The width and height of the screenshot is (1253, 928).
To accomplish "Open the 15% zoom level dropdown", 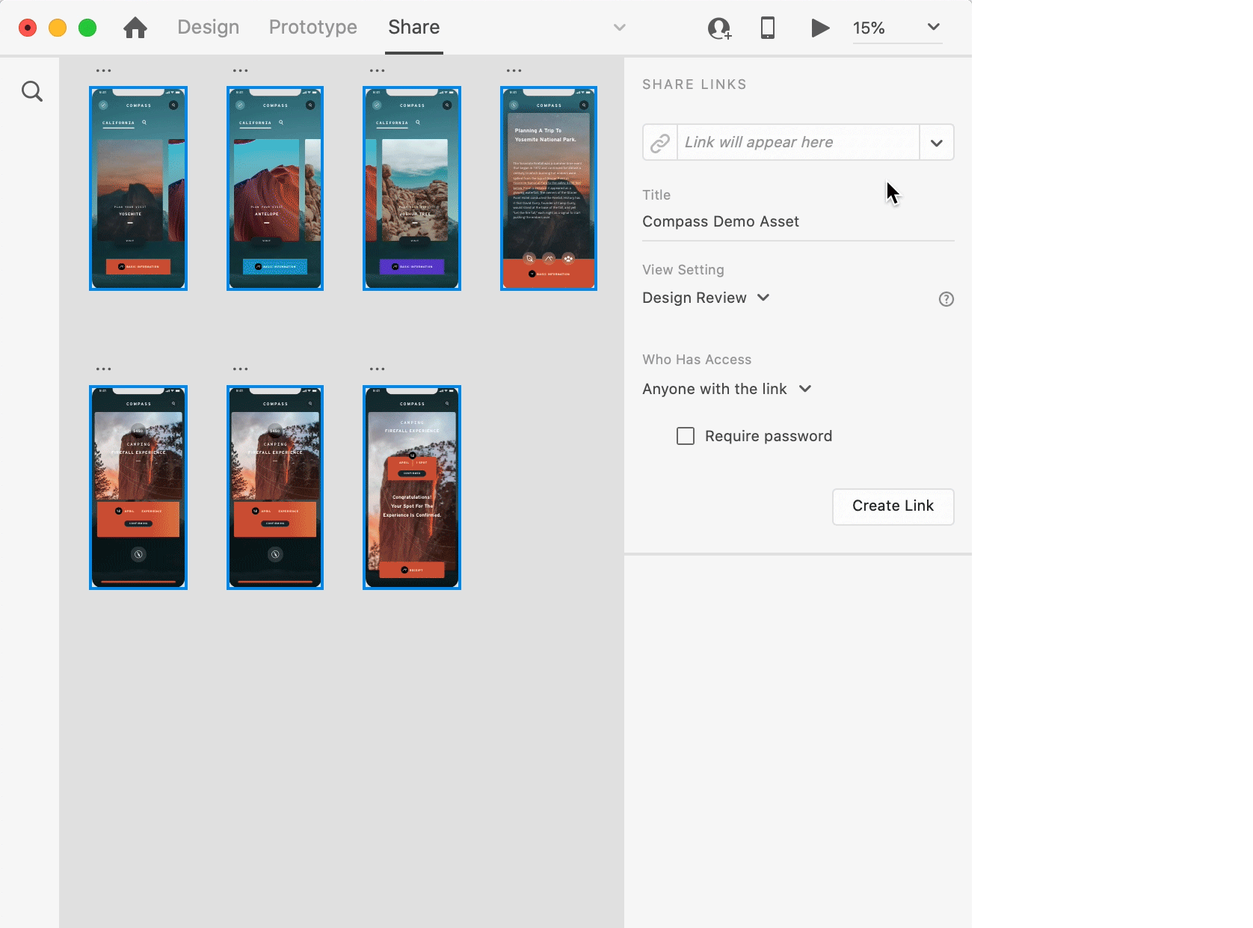I will pos(897,28).
